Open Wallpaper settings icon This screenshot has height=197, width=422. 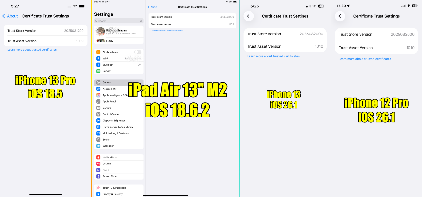point(98,146)
